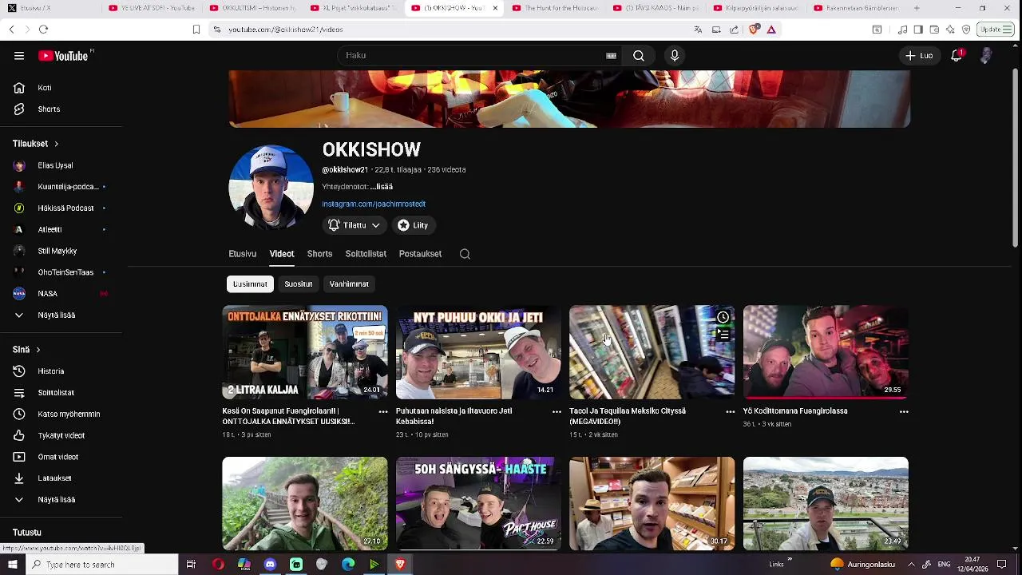Toggle the browser sidebar panel

coord(918,30)
